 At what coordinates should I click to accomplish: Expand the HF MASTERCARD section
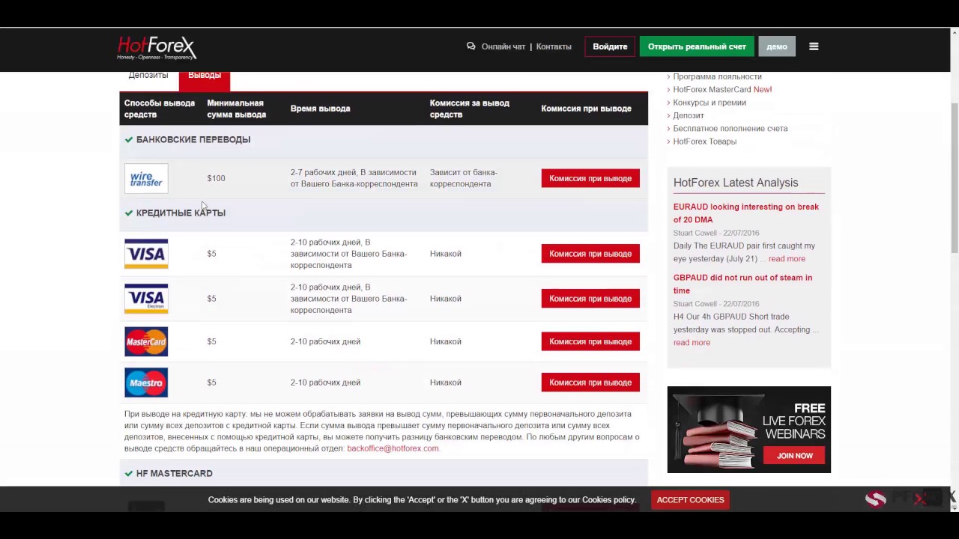tap(384, 474)
